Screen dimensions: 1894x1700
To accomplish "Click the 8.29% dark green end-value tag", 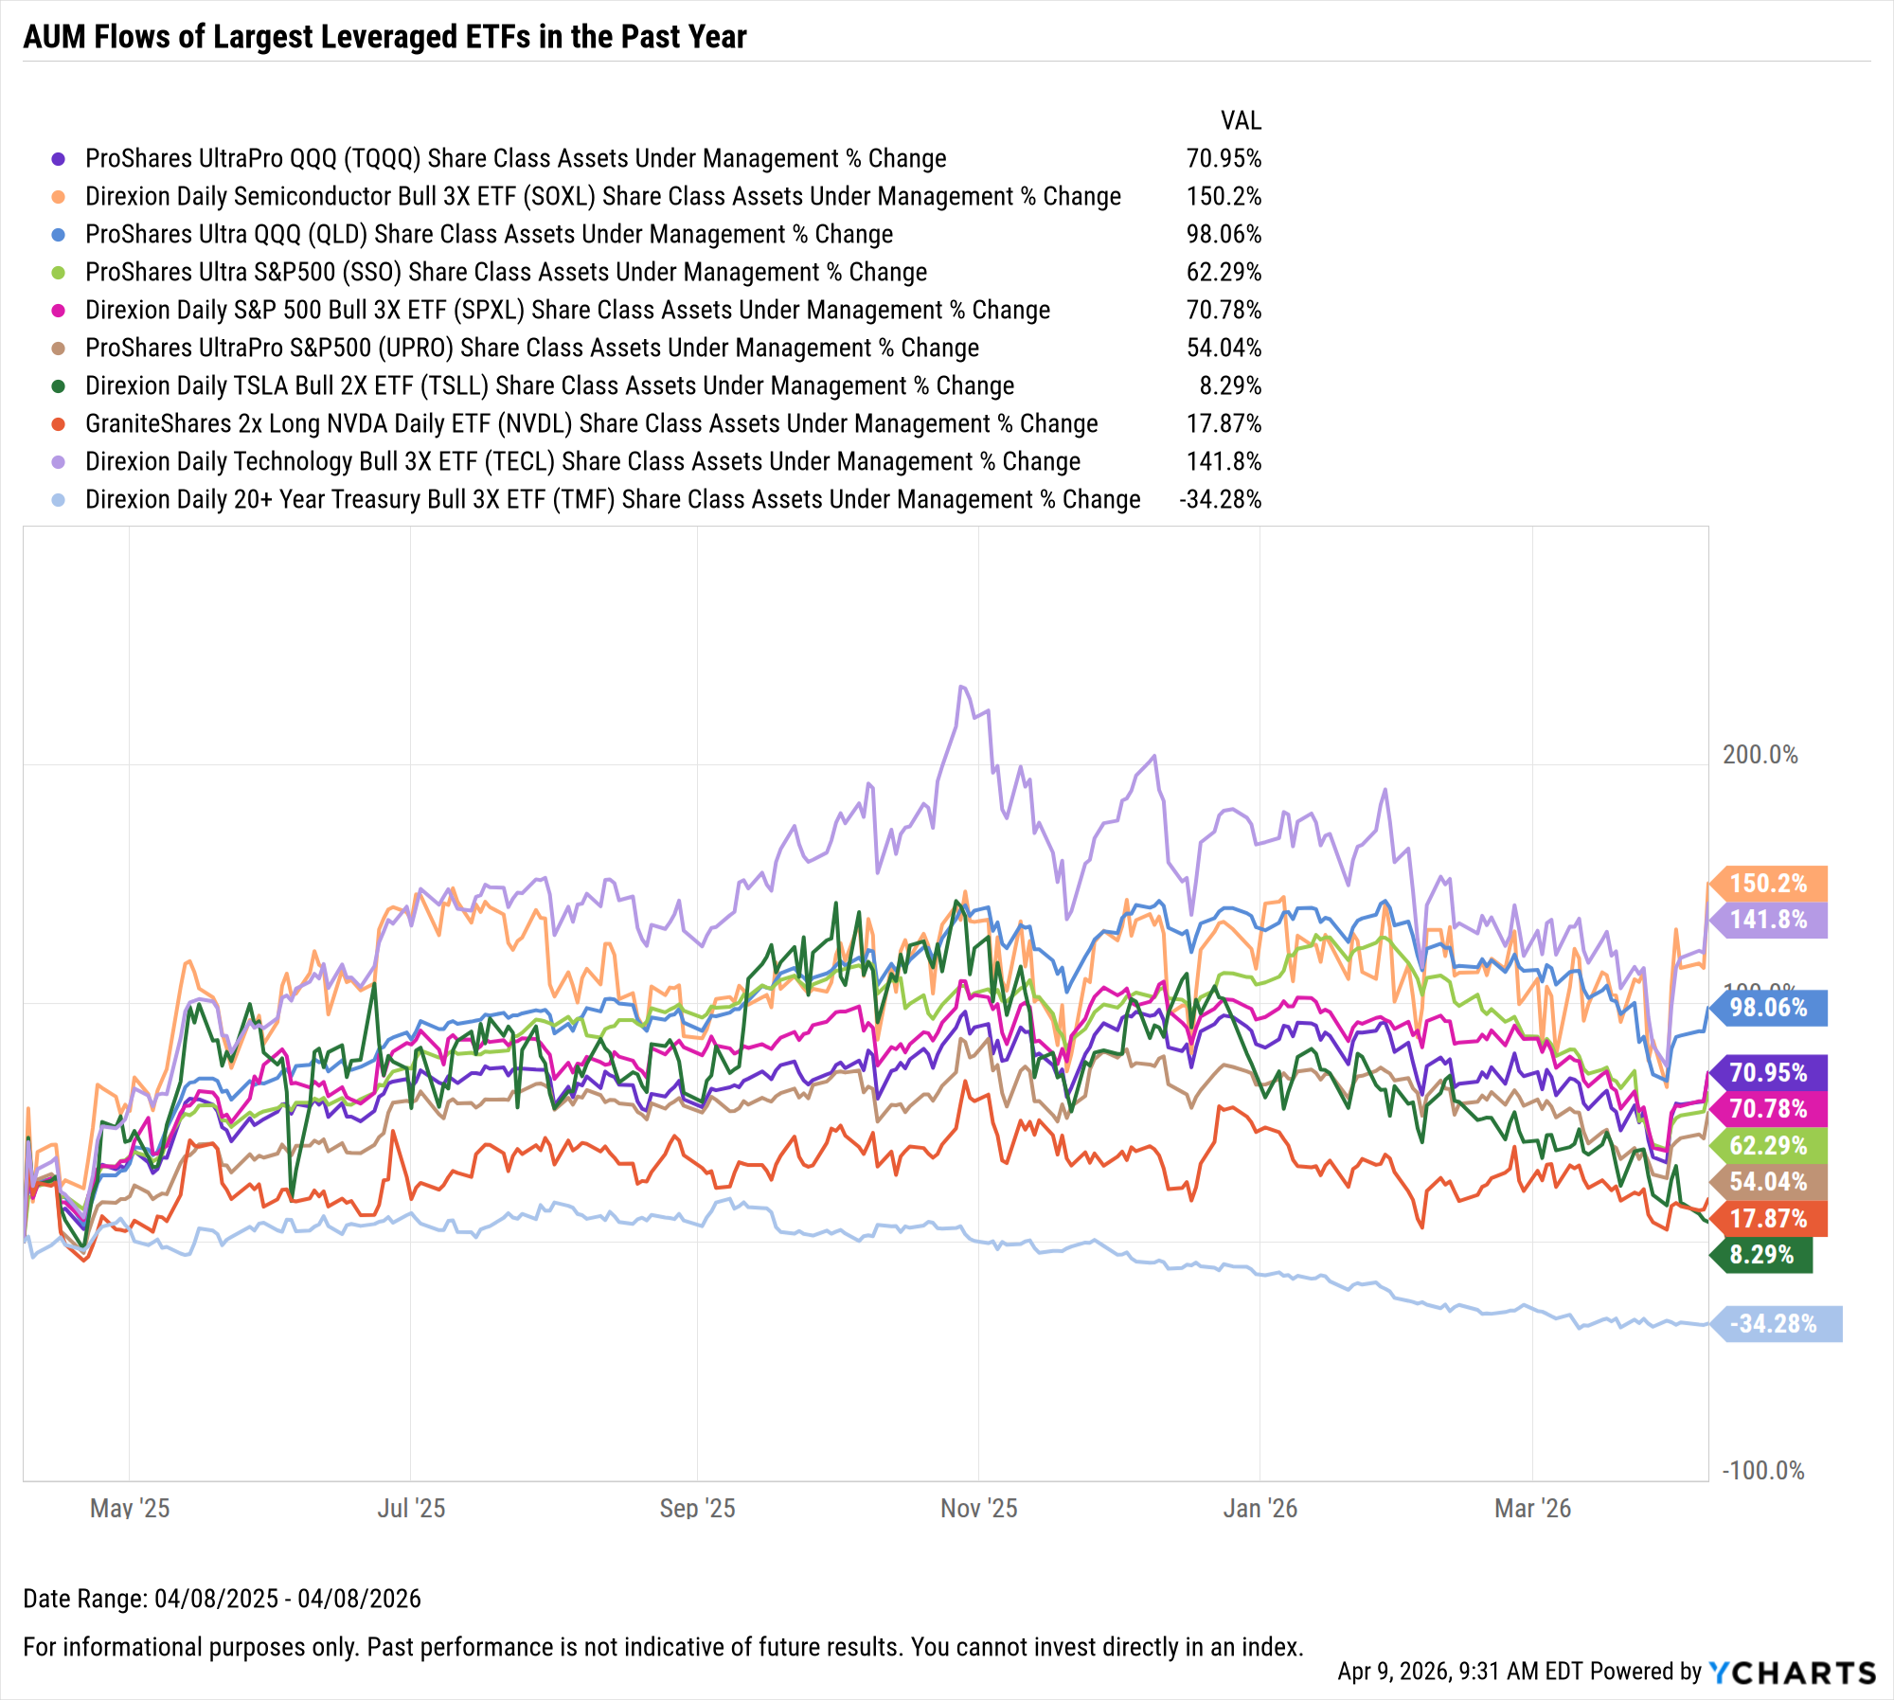I will tap(1761, 1255).
